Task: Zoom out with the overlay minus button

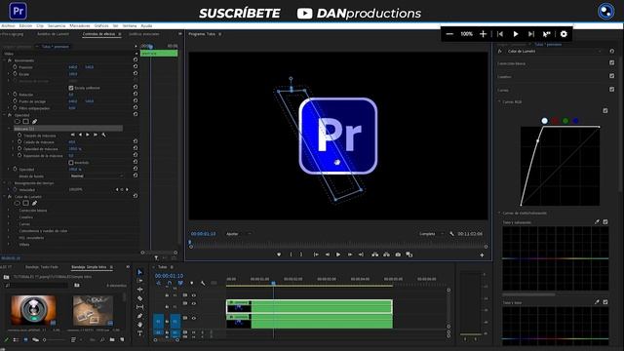Action: coord(449,34)
